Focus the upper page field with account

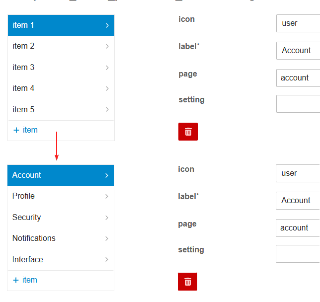tap(298, 78)
